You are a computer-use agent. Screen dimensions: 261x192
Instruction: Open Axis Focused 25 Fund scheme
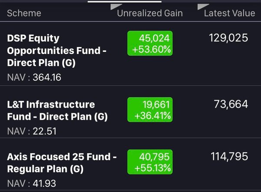62,163
